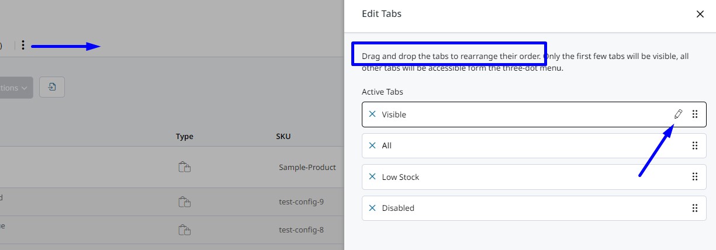The image size is (716, 250).
Task: Remove the Disabled tab with its X
Action: click(x=372, y=208)
